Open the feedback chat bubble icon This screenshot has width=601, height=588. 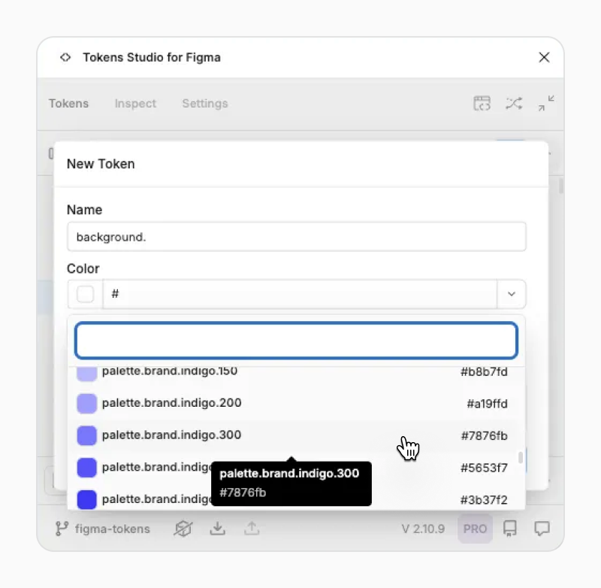542,529
